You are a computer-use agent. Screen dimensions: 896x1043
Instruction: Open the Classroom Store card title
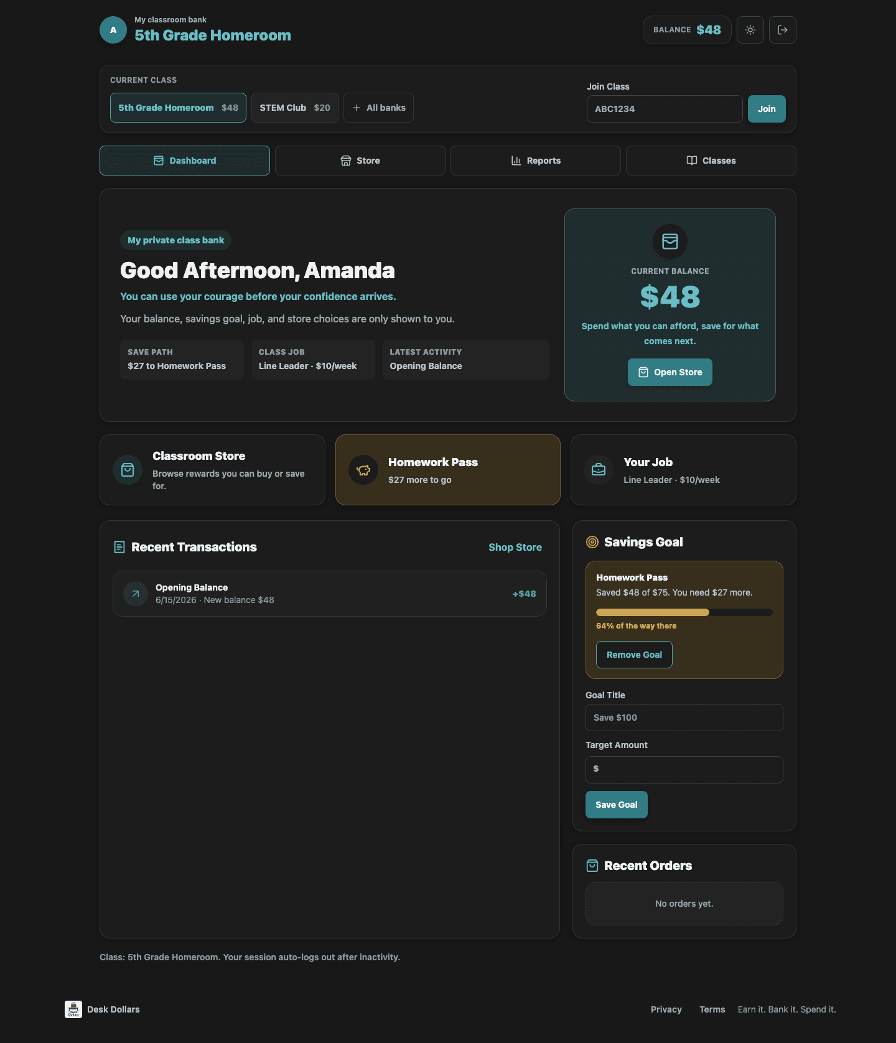pyautogui.click(x=199, y=456)
